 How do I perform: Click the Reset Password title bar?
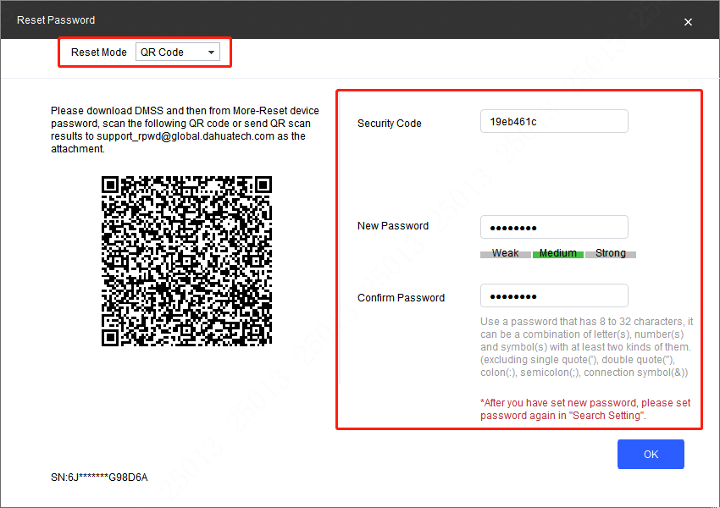click(56, 19)
